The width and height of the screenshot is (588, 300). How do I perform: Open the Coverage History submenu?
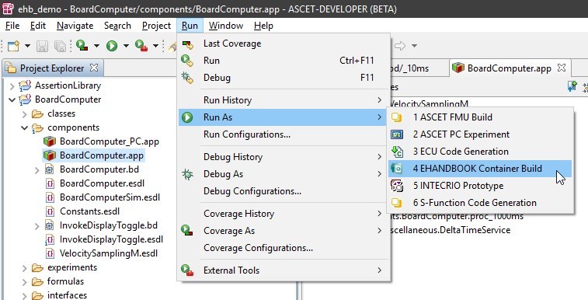pyautogui.click(x=284, y=214)
